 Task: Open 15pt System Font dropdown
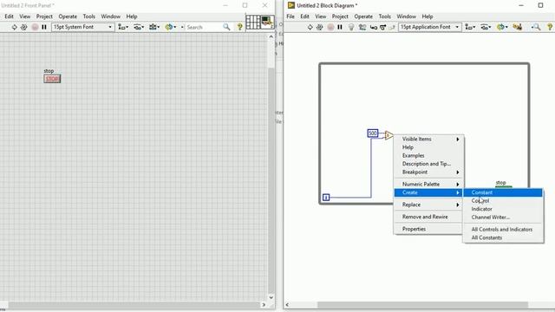[83, 27]
